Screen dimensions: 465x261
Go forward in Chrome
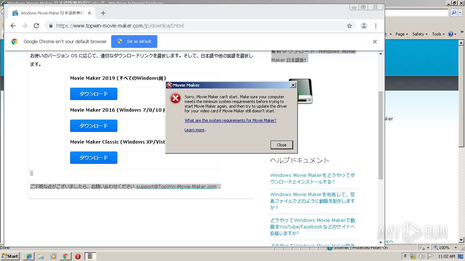[x=25, y=26]
